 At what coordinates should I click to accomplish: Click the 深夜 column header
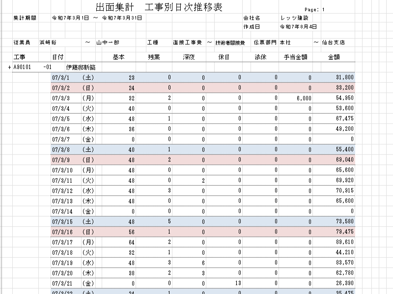[x=189, y=57]
